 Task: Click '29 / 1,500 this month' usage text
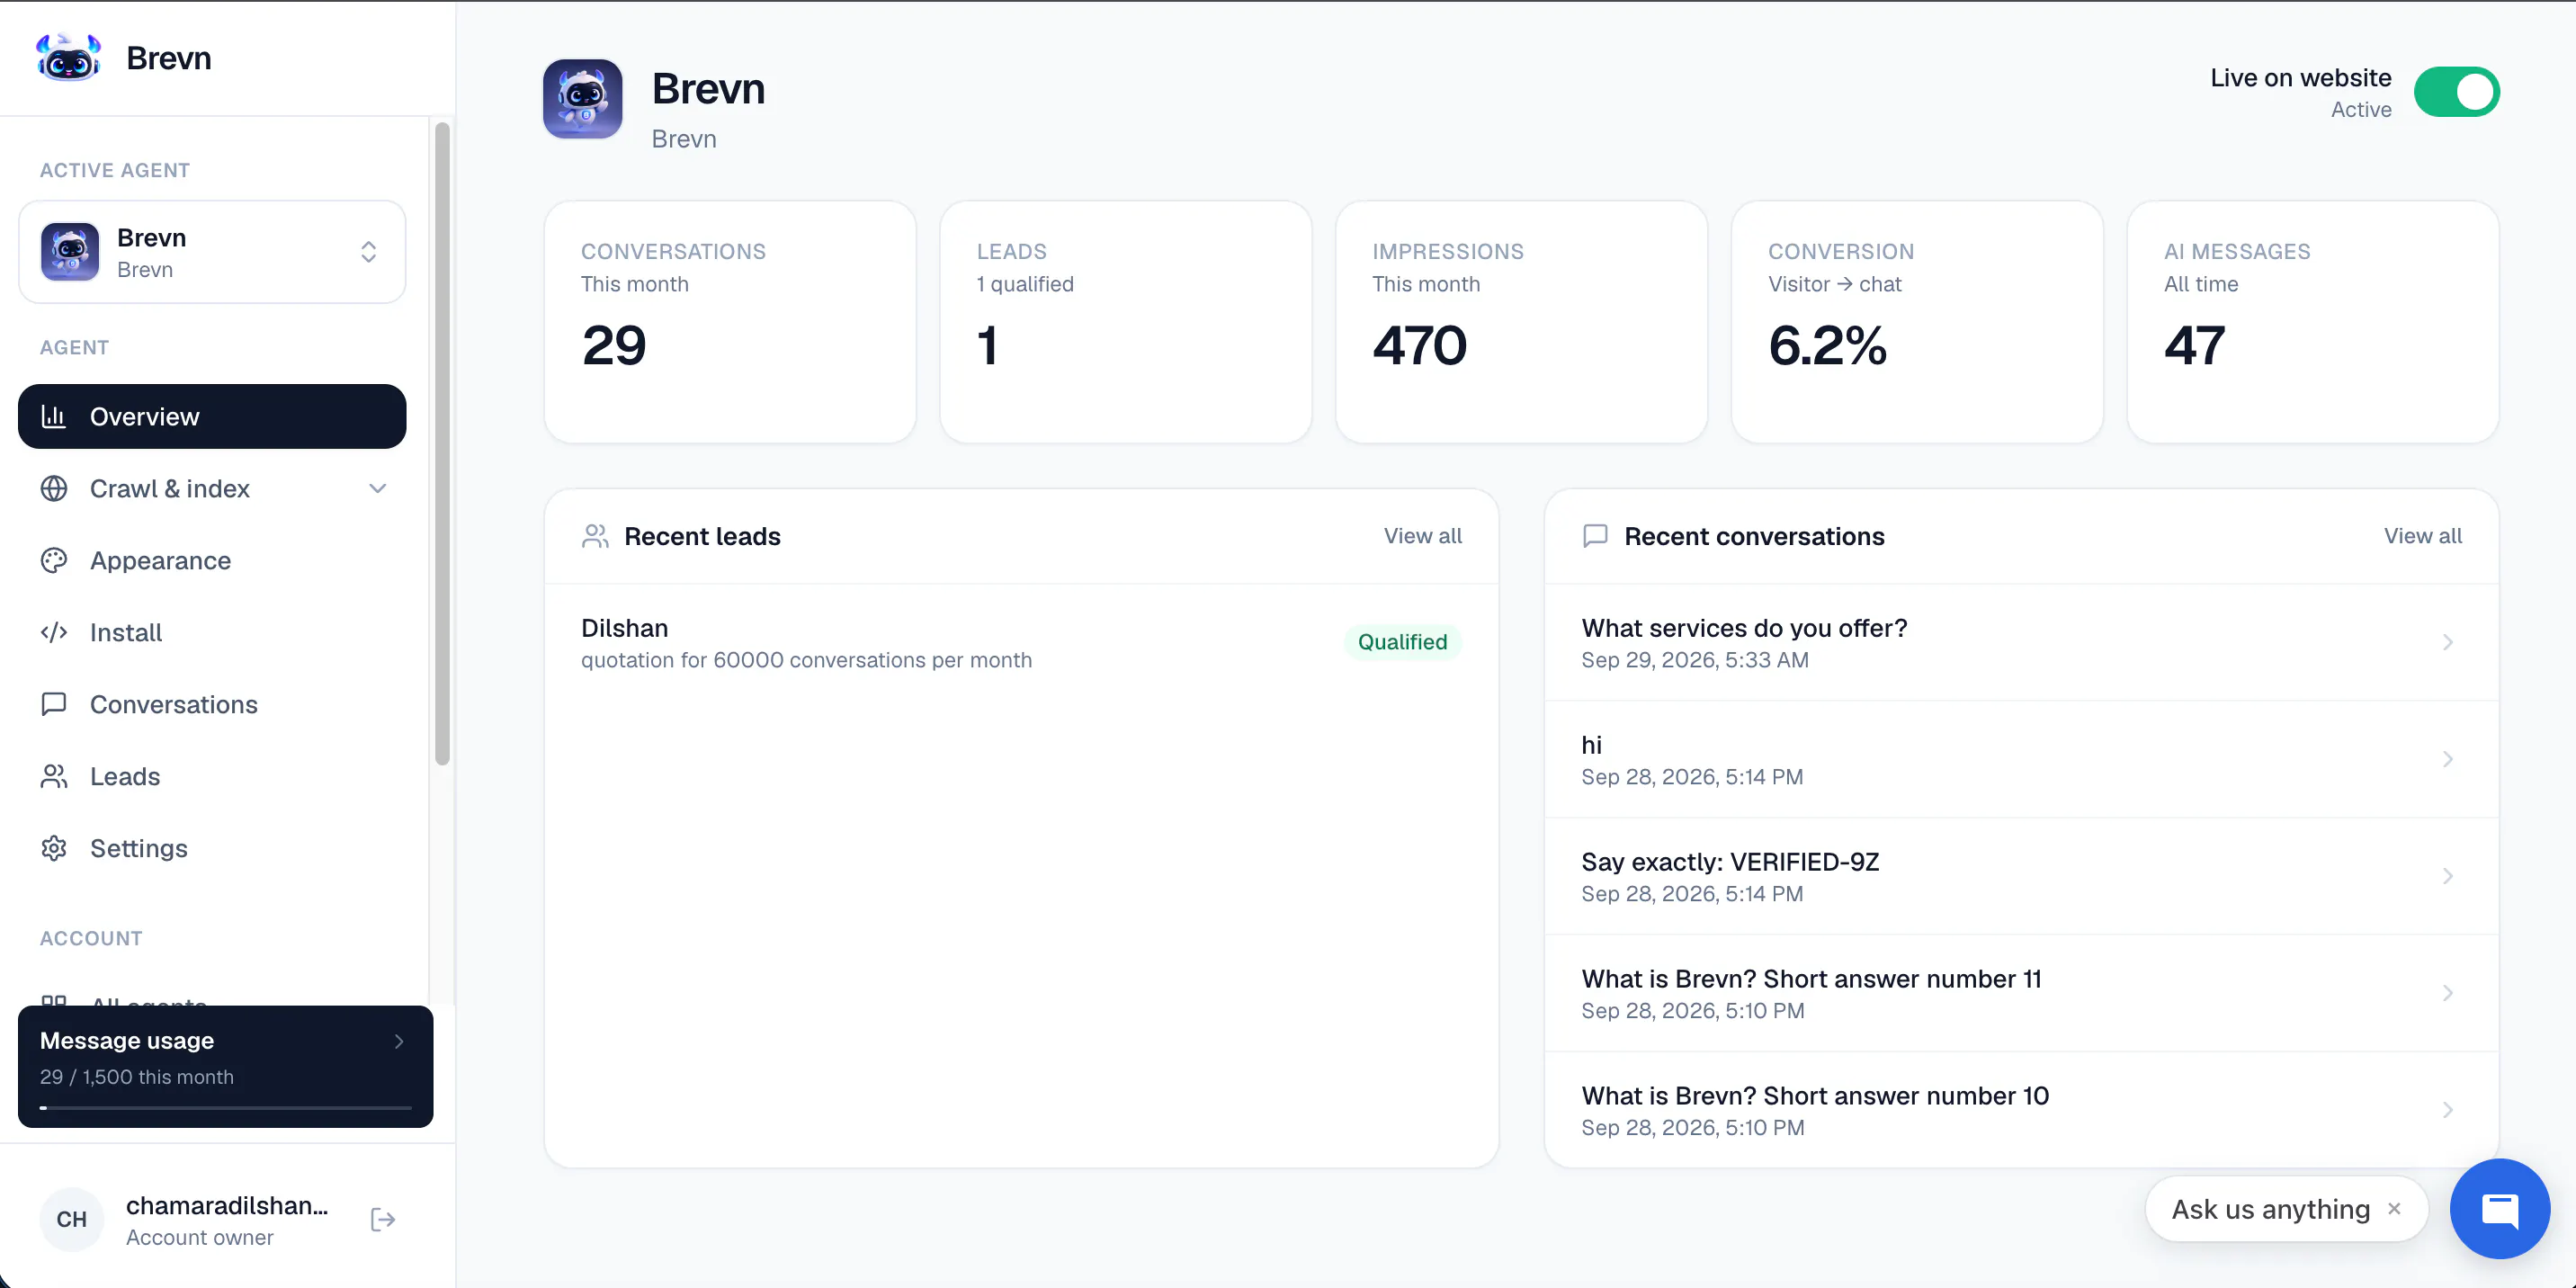click(137, 1077)
